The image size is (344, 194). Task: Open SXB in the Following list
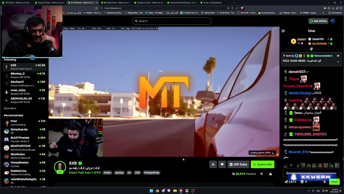tap(24, 67)
